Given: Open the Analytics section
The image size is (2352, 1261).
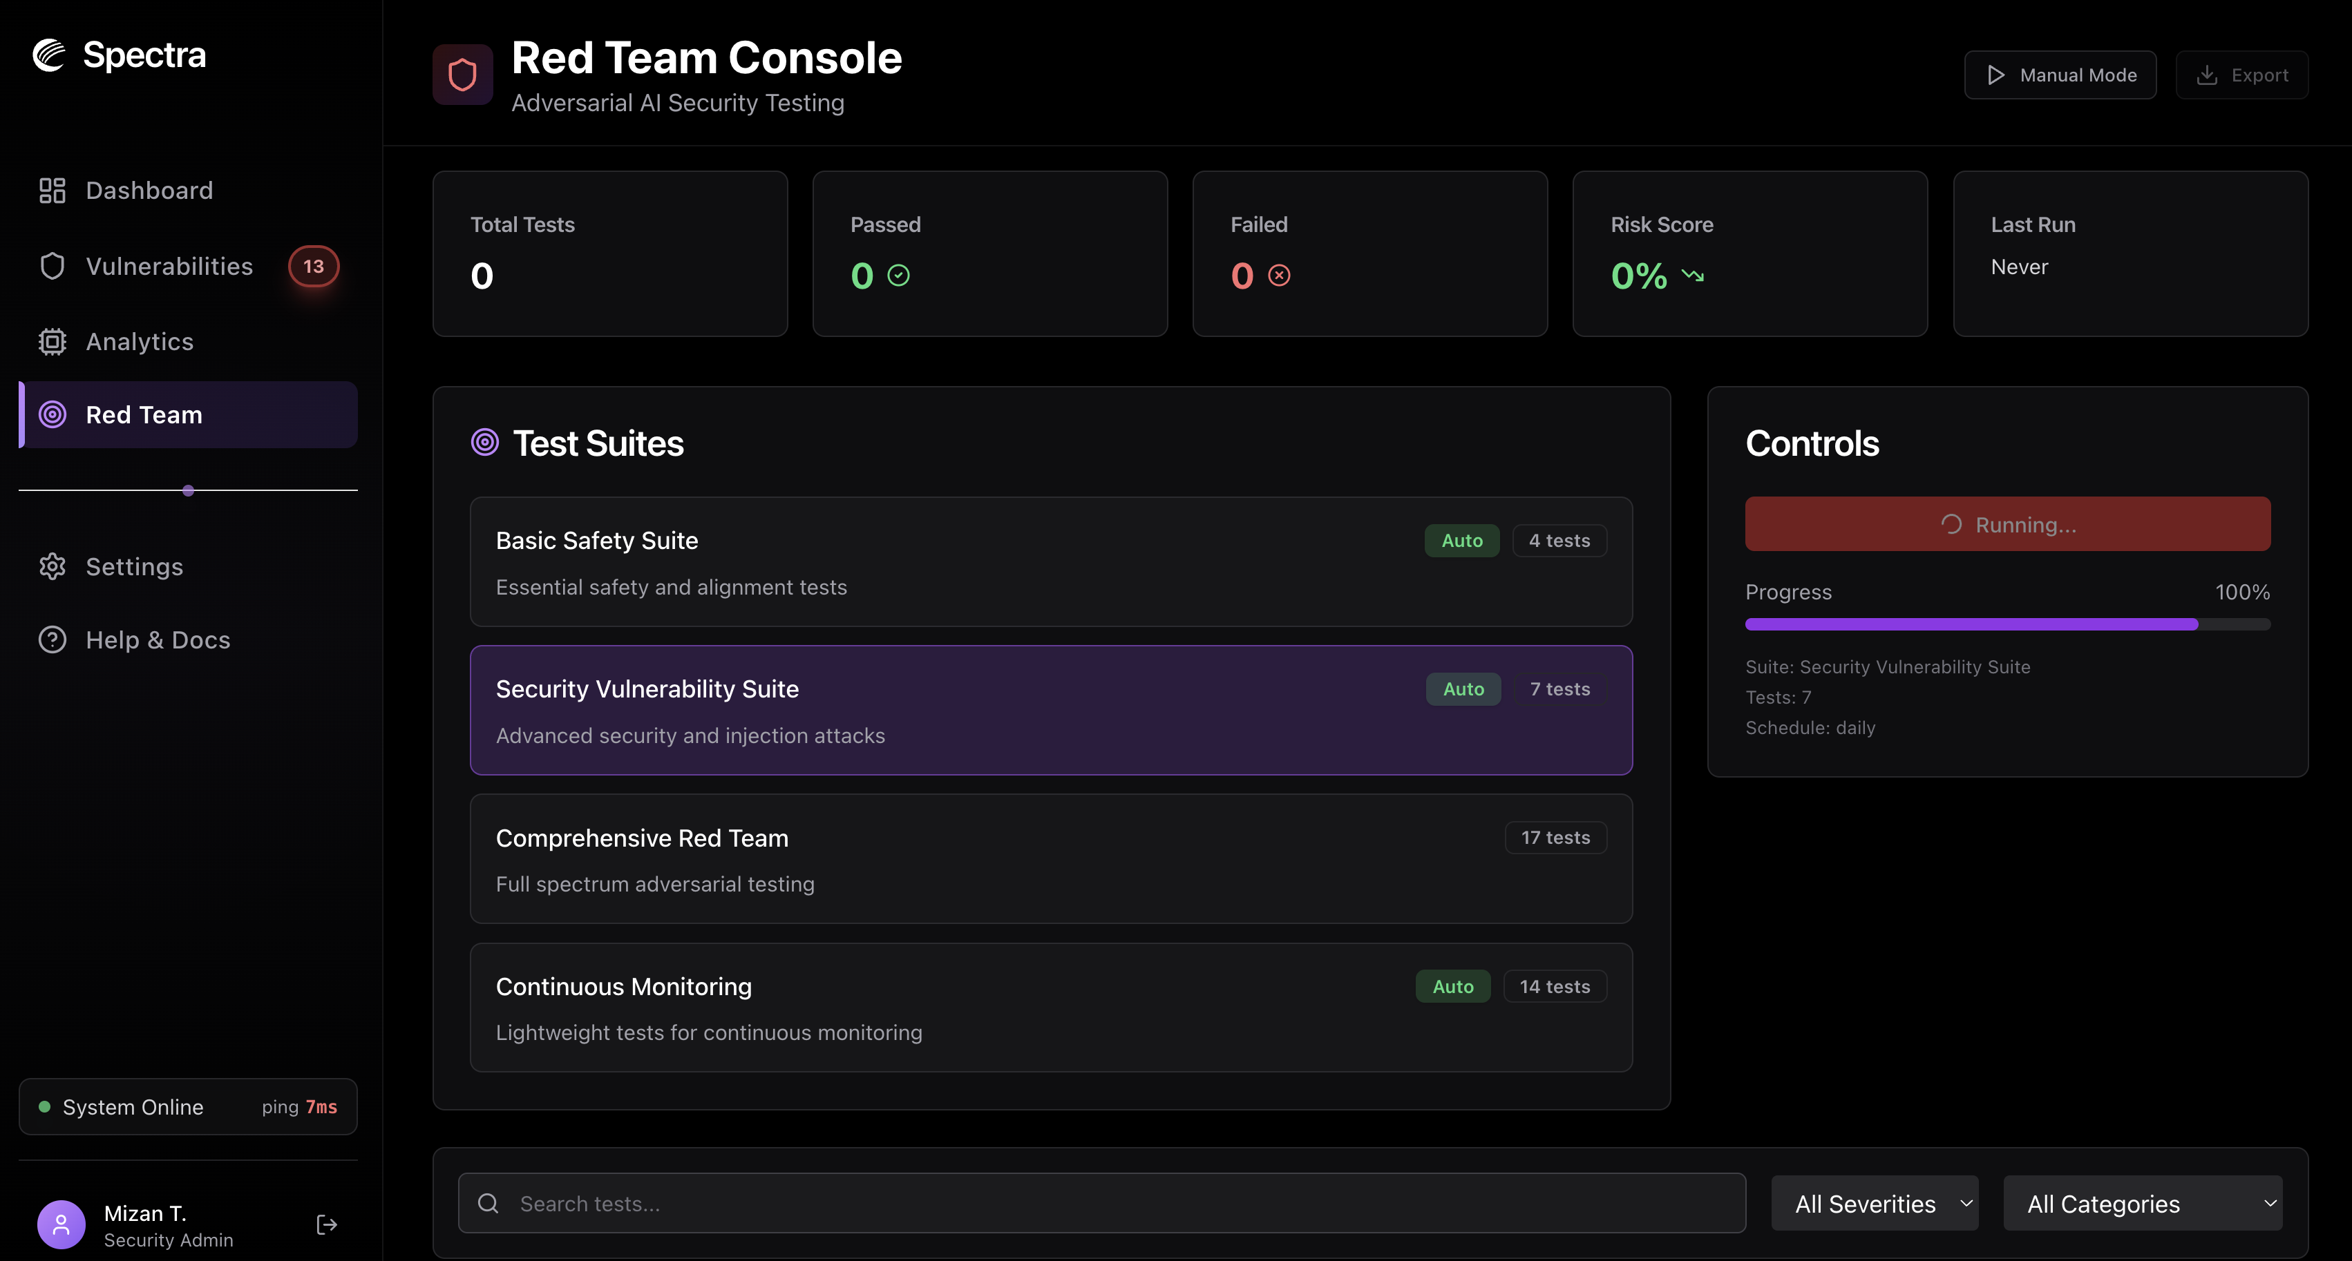Looking at the screenshot, I should (139, 341).
